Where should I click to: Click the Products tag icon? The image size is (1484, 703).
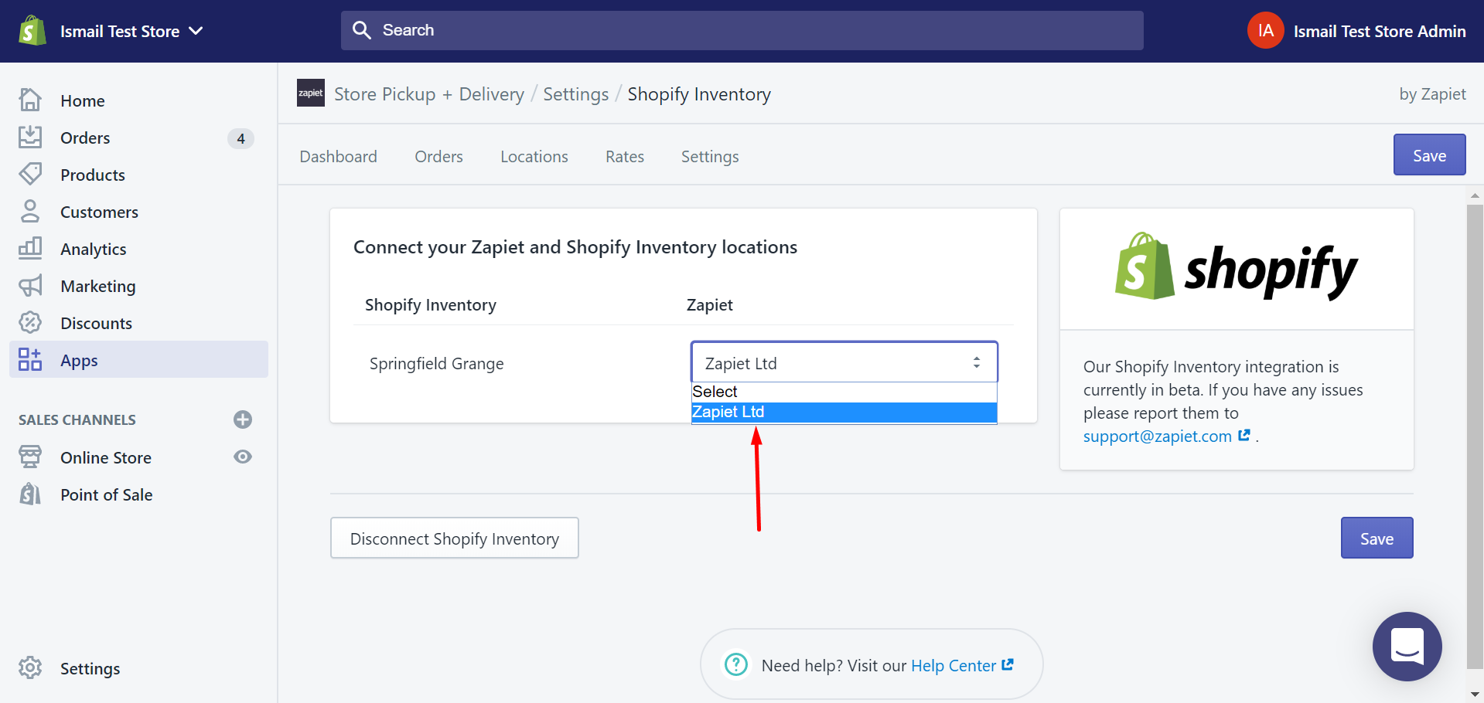(30, 175)
